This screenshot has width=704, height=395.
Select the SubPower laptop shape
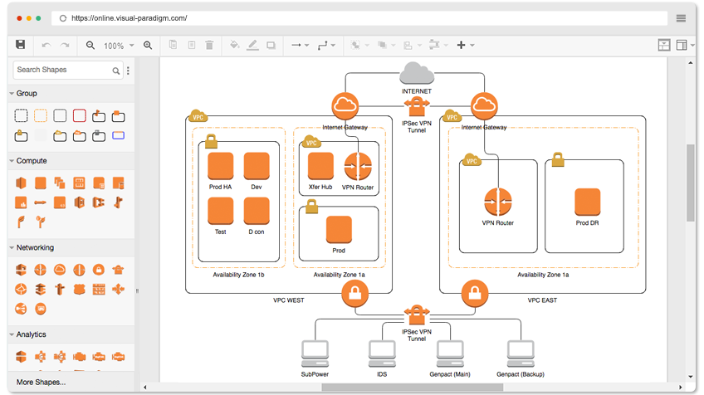tap(315, 354)
